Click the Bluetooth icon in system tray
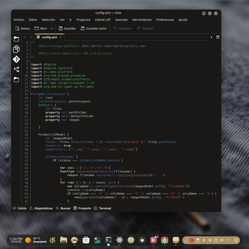The width and height of the screenshot is (249, 249). click(204, 240)
